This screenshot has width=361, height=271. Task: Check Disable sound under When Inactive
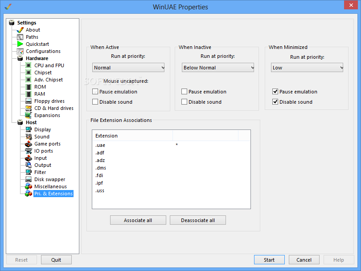coord(184,102)
